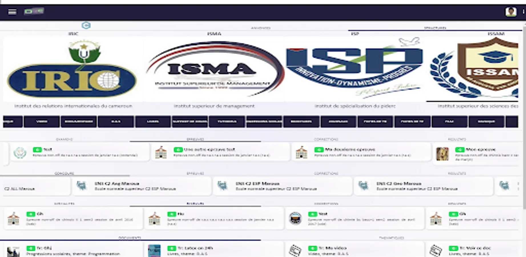The image size is (526, 257).
Task: Filter by the MUSIQUE category button
Action: coord(486,122)
